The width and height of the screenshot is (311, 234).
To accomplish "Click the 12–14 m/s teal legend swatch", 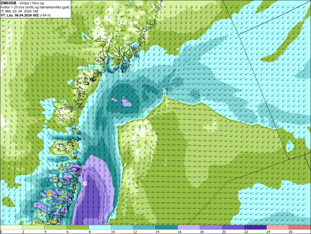I will click(x=144, y=227).
